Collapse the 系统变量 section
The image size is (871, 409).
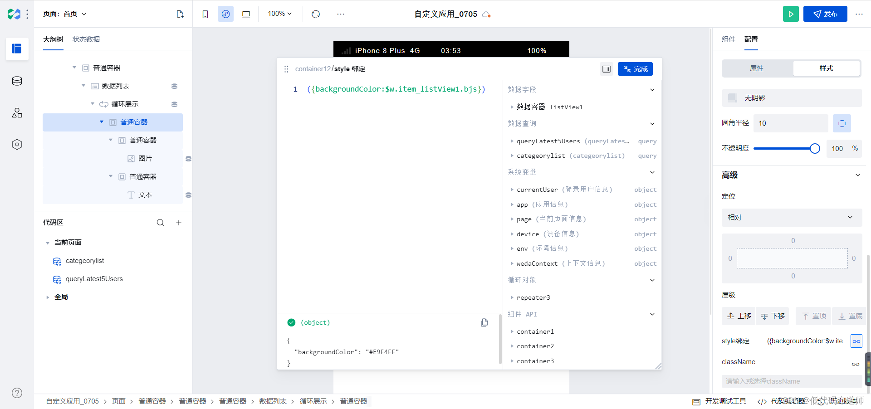pyautogui.click(x=652, y=172)
